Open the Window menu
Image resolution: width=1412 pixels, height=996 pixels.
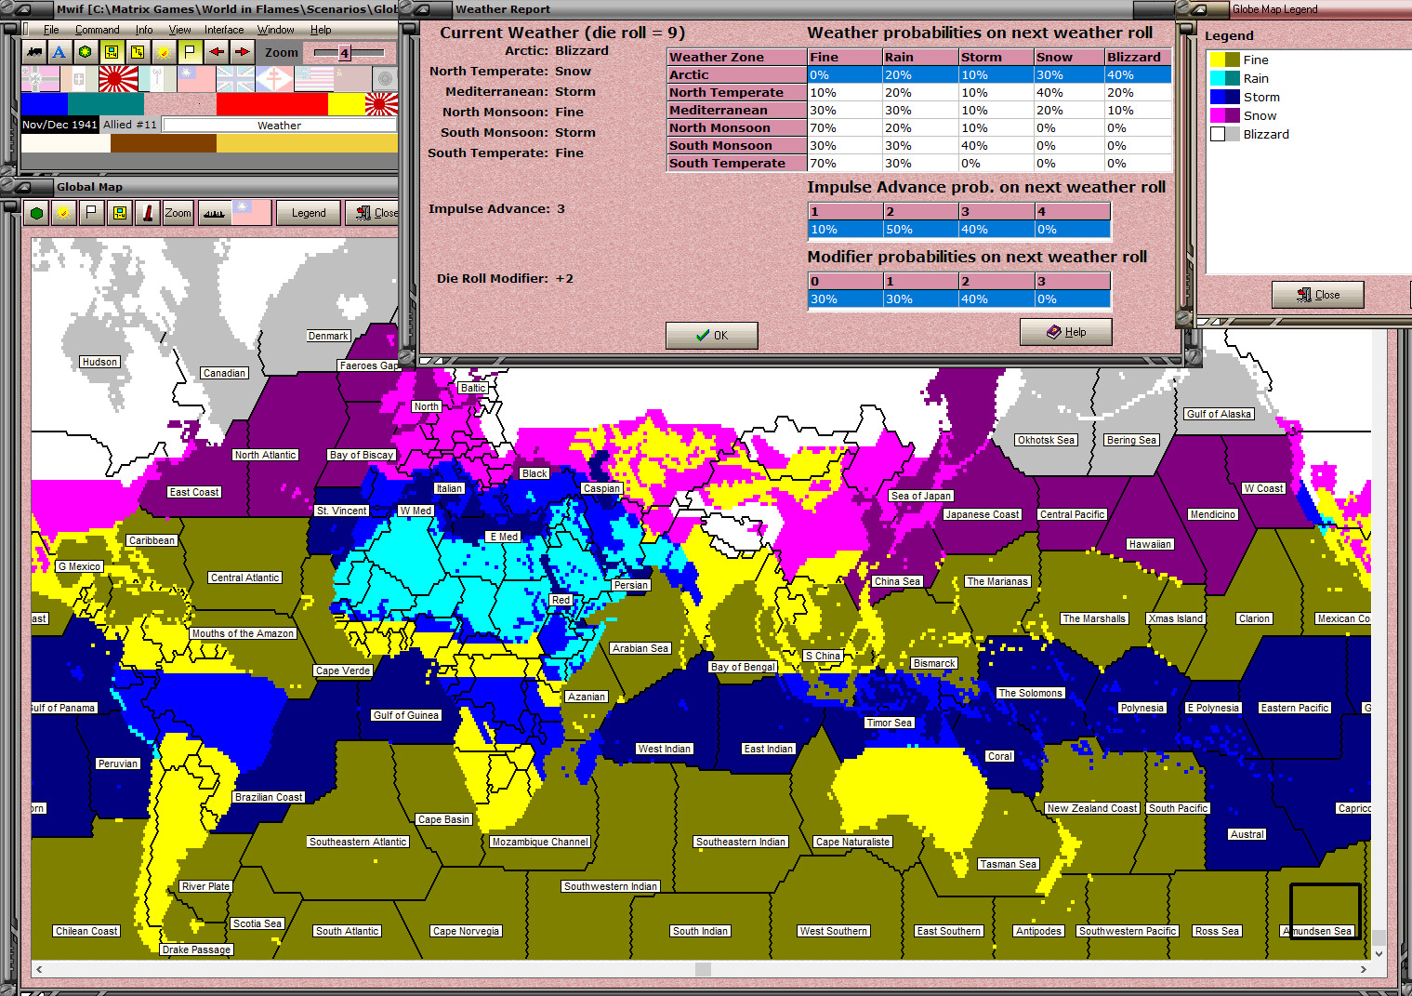point(276,30)
